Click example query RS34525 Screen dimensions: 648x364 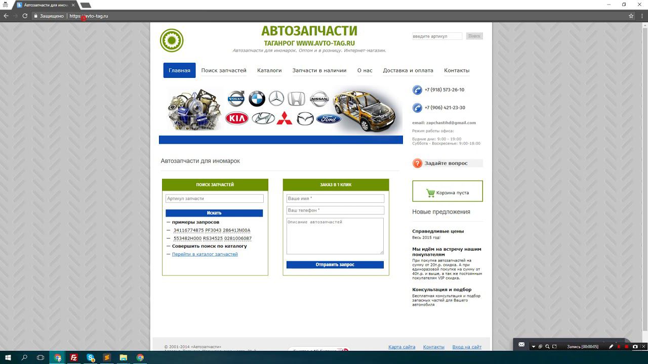pos(213,238)
